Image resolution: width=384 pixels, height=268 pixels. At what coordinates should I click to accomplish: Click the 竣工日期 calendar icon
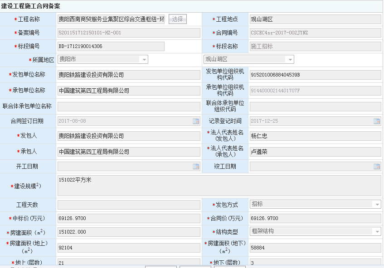click(x=377, y=167)
